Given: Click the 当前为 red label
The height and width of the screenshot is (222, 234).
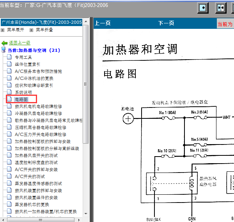Looking at the screenshot, I should pyautogui.click(x=225, y=24).
